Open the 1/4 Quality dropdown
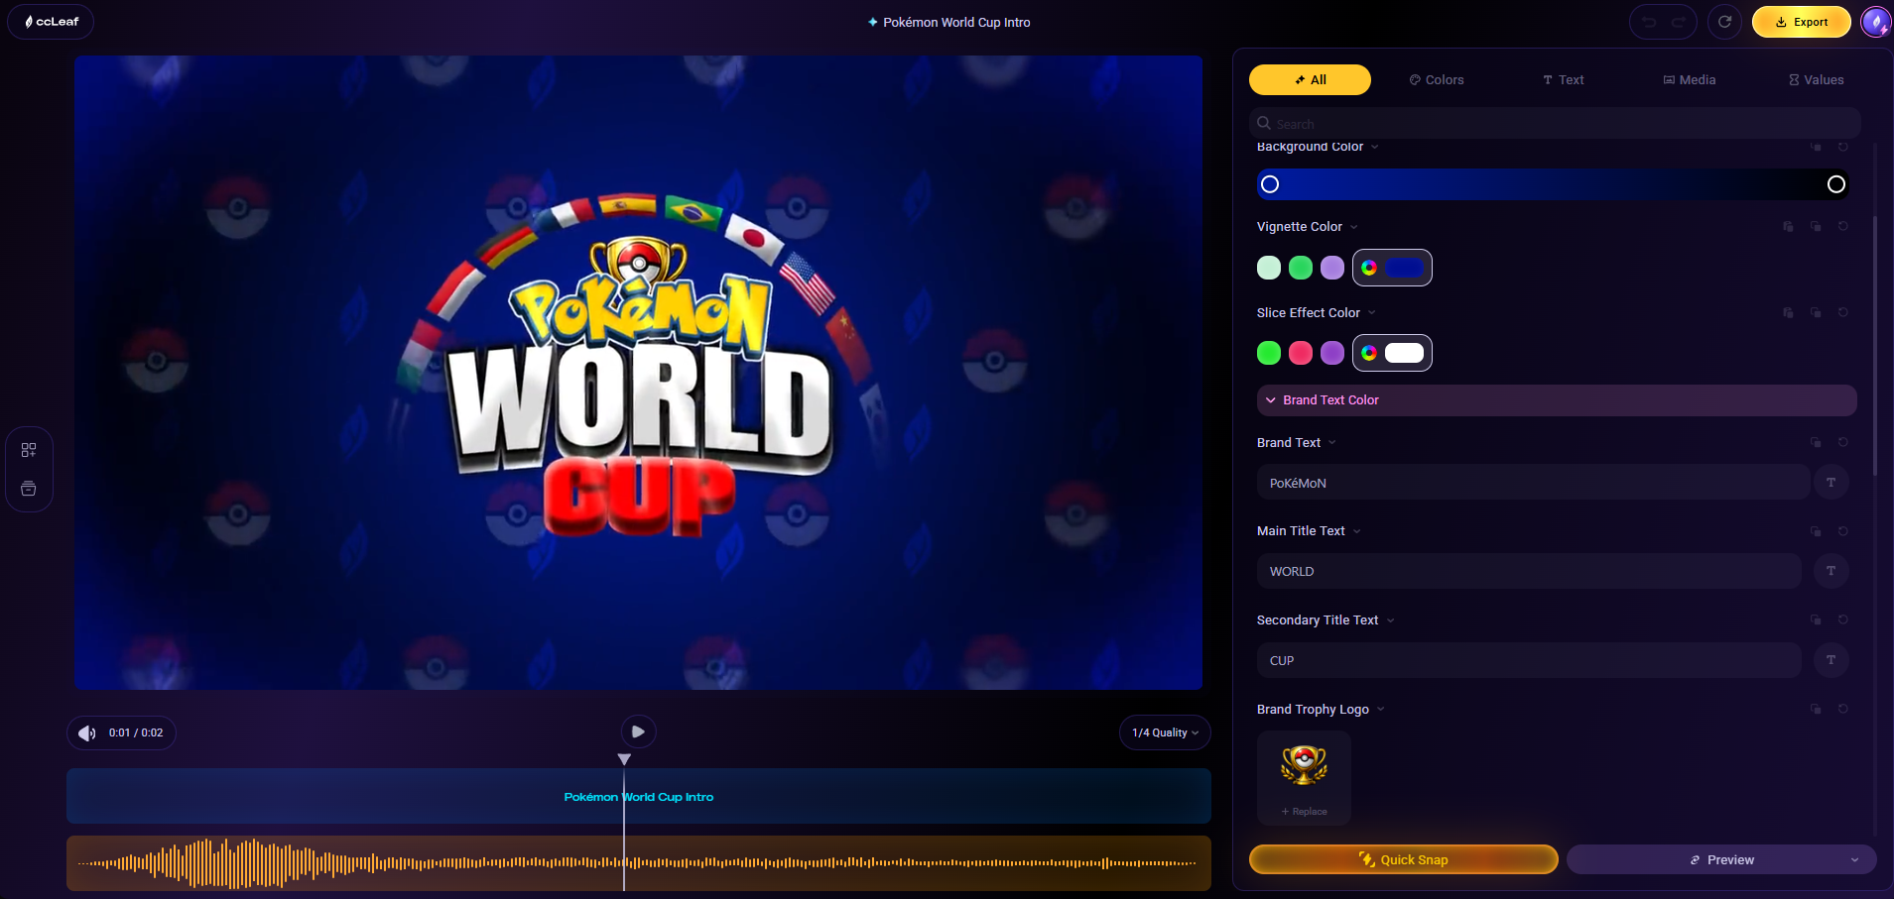The width and height of the screenshot is (1894, 899). click(x=1165, y=732)
